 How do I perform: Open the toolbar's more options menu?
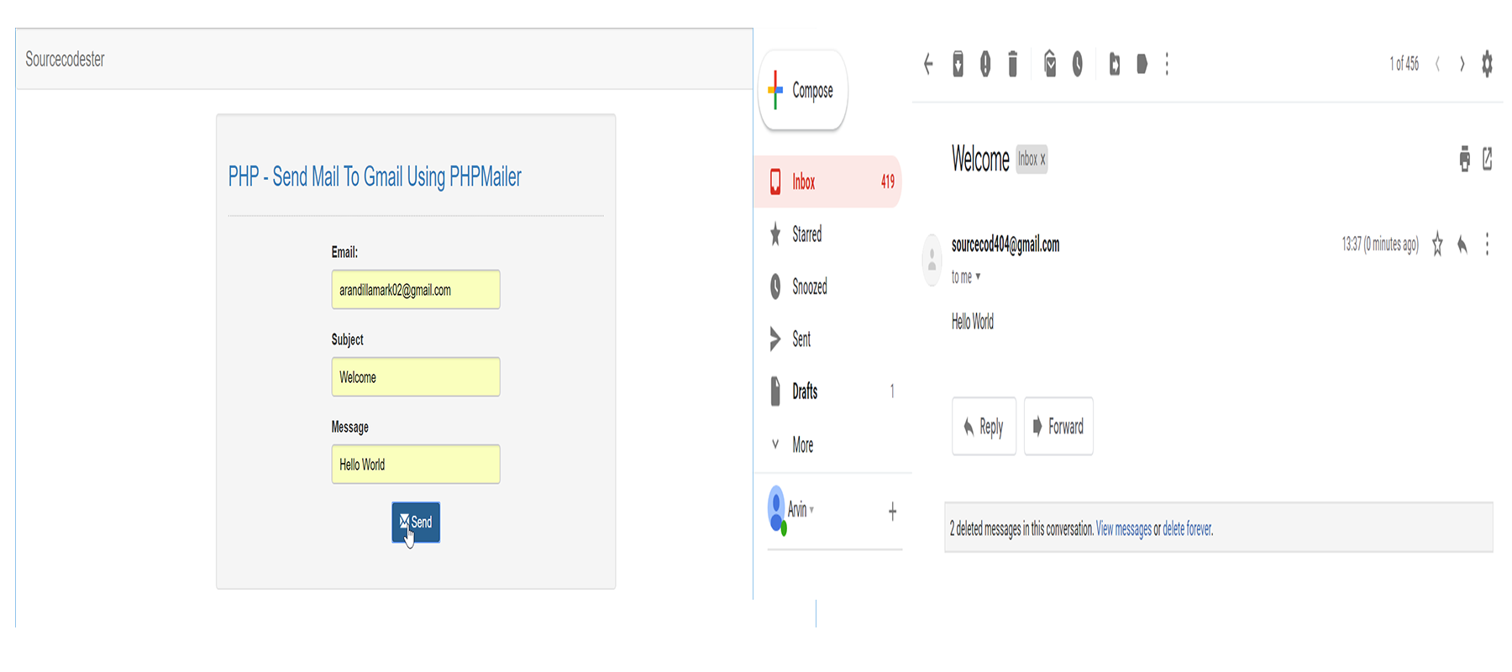1167,64
